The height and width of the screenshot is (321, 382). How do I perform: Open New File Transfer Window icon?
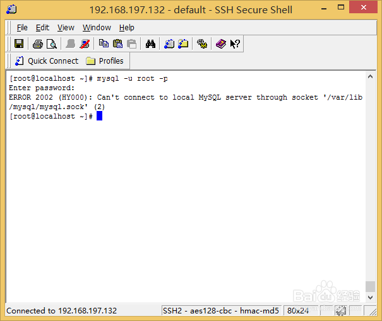[x=184, y=44]
